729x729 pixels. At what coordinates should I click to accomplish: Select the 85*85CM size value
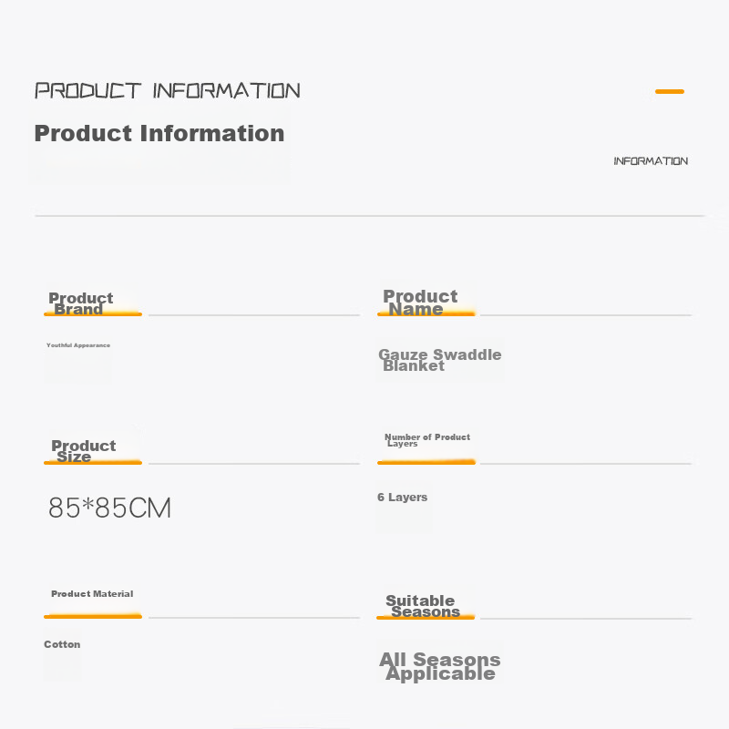coord(109,508)
